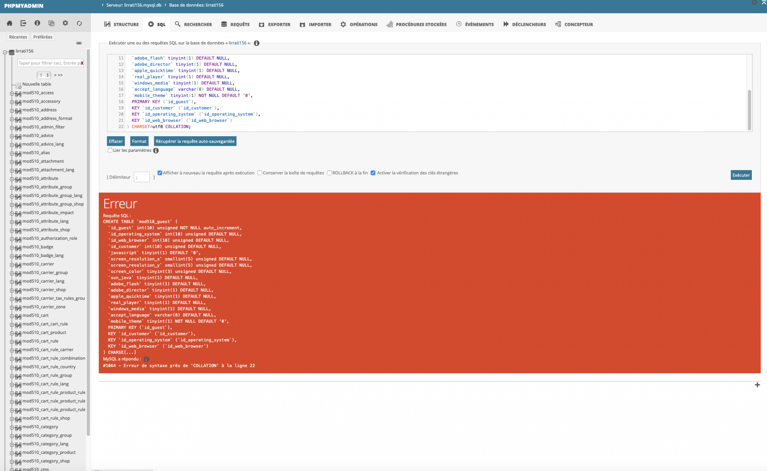Open the Importer tab

(316, 24)
